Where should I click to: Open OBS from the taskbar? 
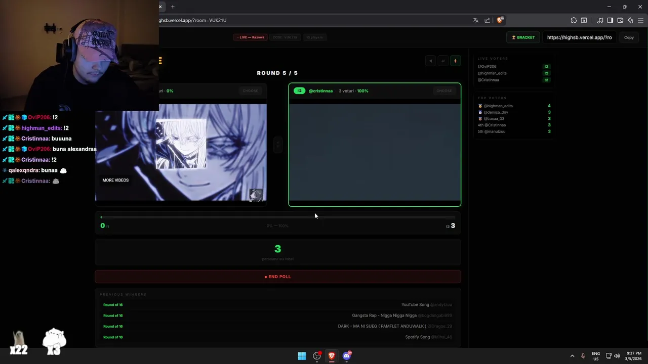tap(317, 356)
